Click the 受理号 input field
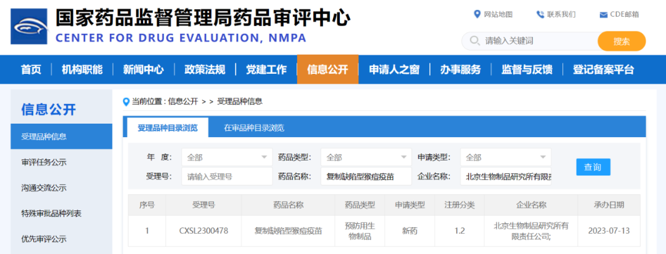Screen dimensions: 666x254 pyautogui.click(x=227, y=177)
